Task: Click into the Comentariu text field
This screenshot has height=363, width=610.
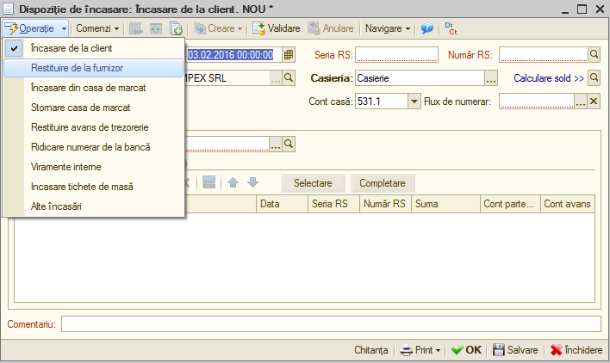Action: coord(331,324)
